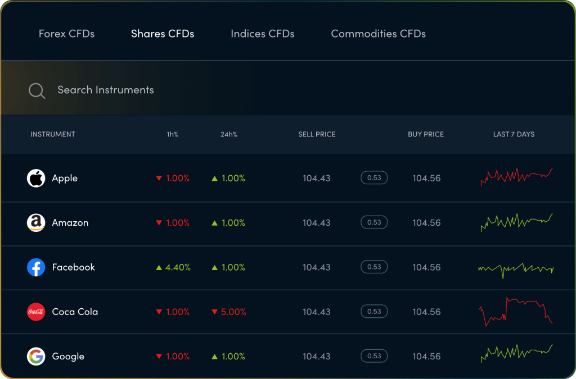Viewport: 576px width, 379px height.
Task: Click Google buy price 104.56
Action: (426, 357)
